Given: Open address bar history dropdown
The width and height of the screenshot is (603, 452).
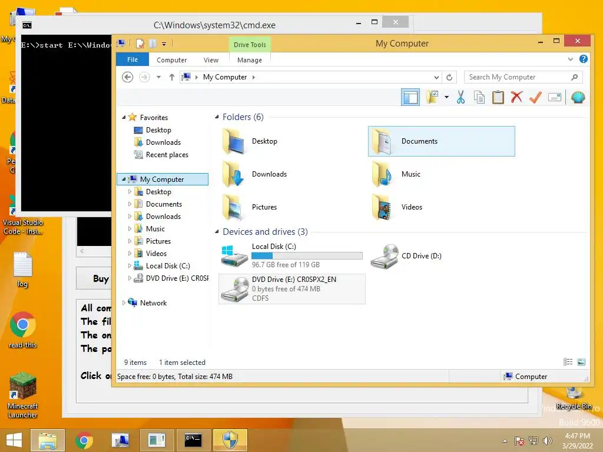Looking at the screenshot, I should (436, 77).
